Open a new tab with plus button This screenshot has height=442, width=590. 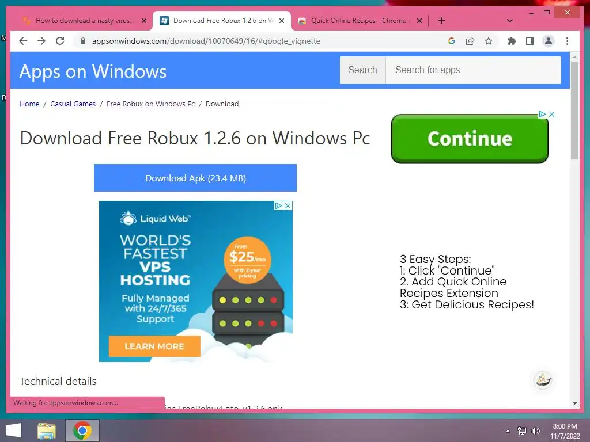[441, 21]
